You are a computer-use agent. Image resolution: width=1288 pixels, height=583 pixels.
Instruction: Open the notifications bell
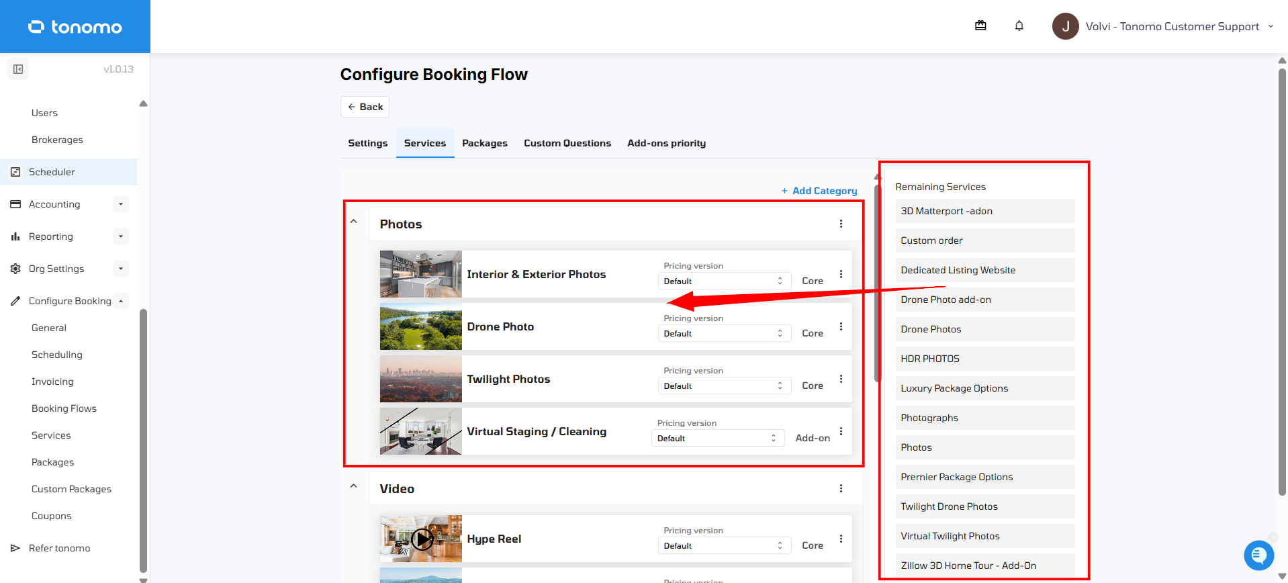(1019, 26)
